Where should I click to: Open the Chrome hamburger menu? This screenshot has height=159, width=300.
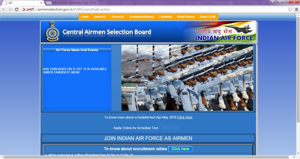pyautogui.click(x=296, y=9)
